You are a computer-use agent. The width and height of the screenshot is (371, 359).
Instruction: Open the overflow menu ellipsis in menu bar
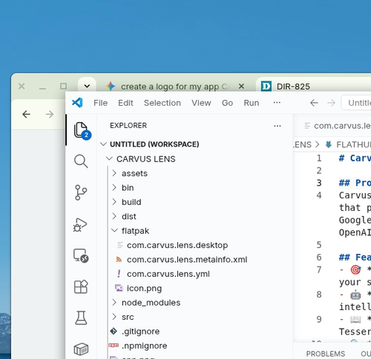click(x=277, y=102)
